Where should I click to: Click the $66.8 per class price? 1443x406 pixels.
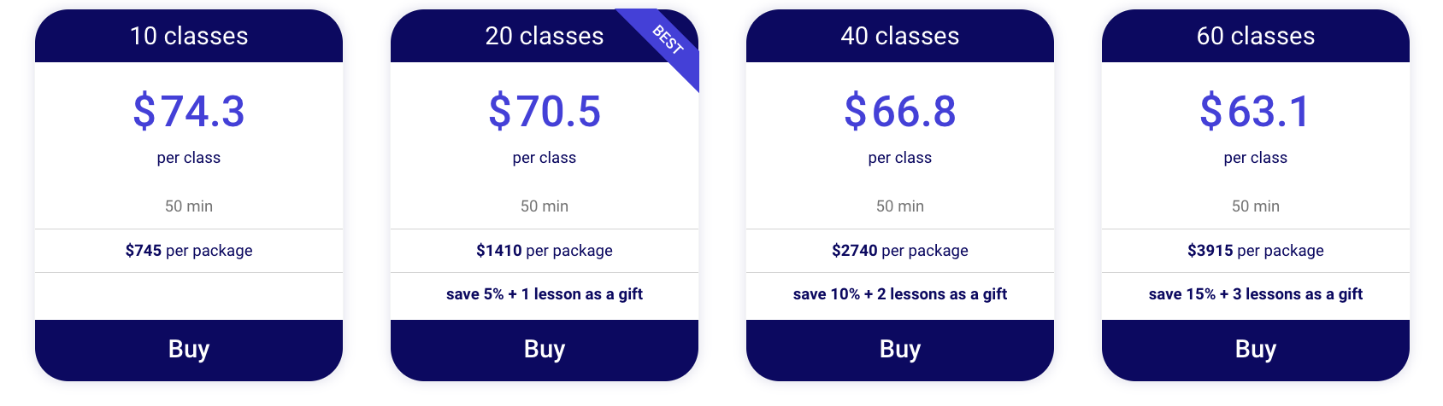click(x=900, y=112)
